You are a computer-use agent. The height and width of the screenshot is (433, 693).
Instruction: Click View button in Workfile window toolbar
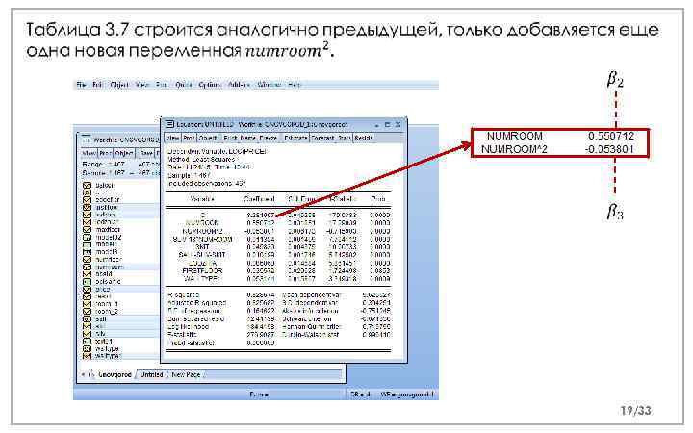point(89,153)
